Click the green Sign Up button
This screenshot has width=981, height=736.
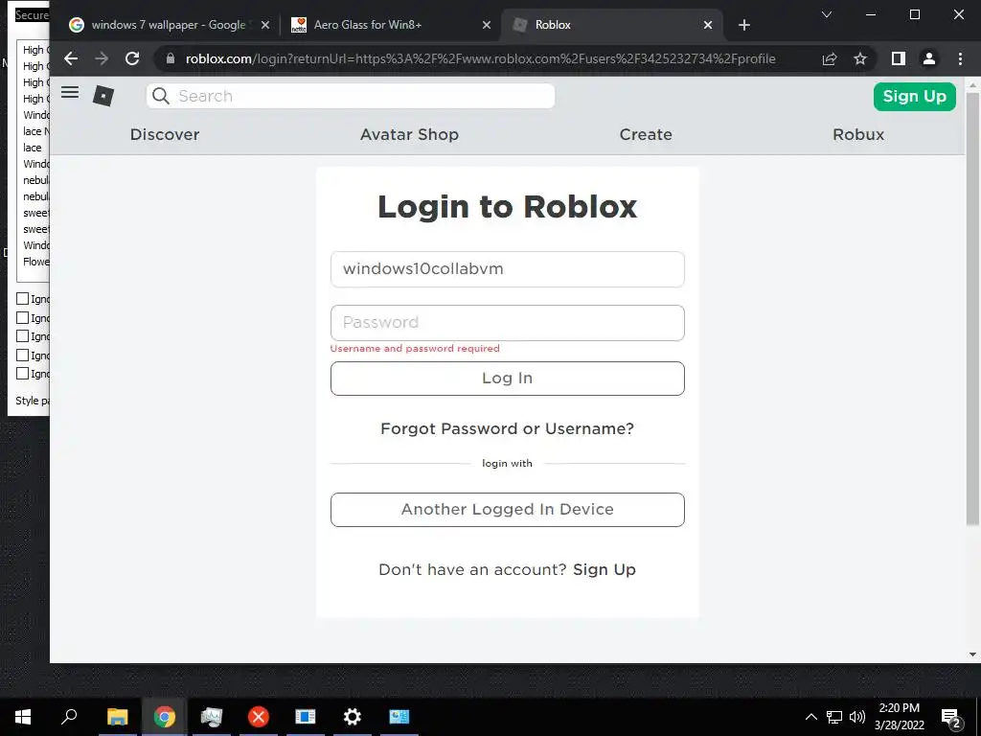(914, 97)
